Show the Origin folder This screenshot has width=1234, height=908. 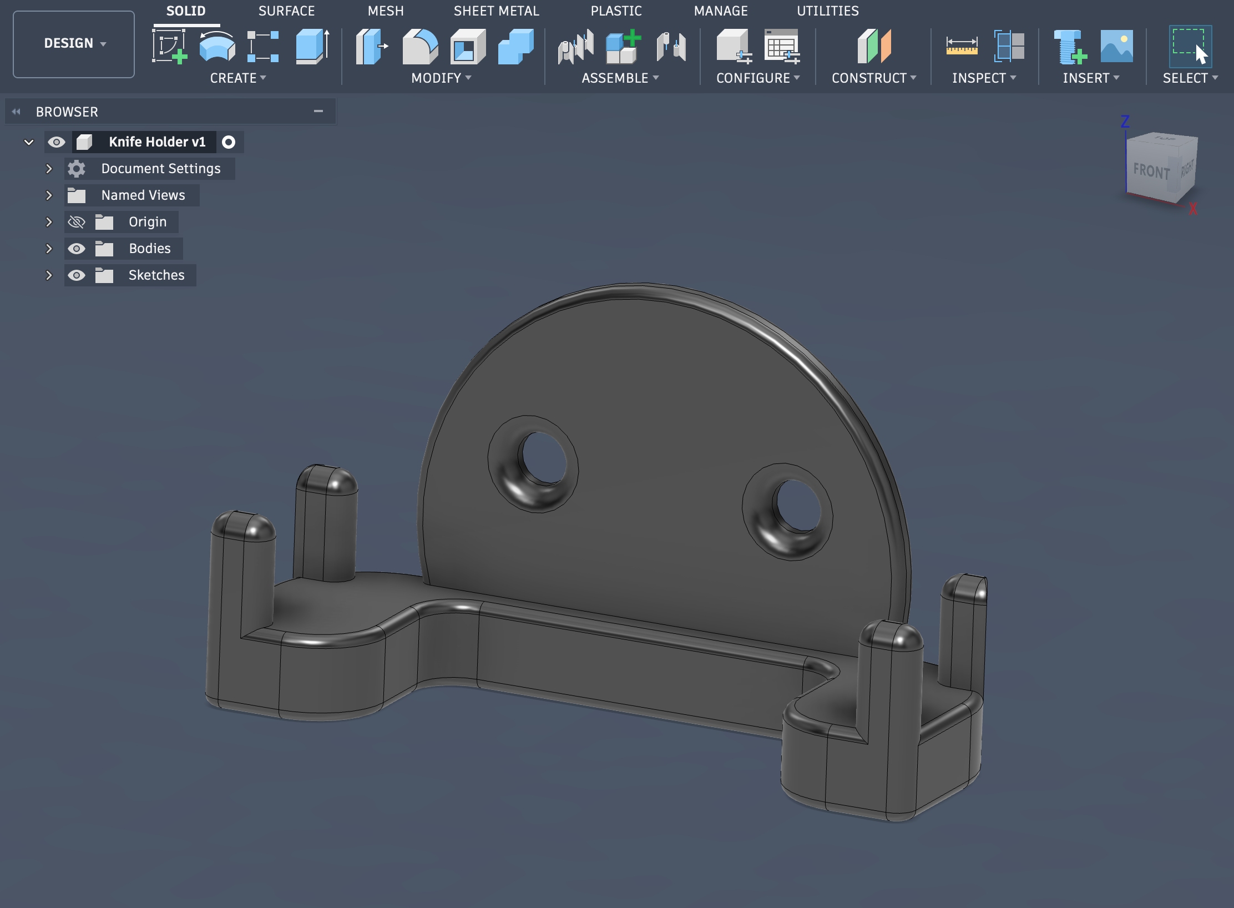tap(77, 221)
